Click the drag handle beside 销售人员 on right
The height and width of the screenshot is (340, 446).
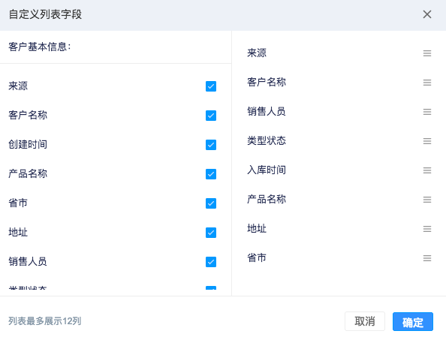pyautogui.click(x=427, y=112)
